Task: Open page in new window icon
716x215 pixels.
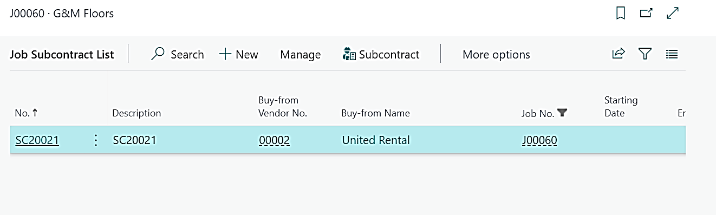Action: point(646,13)
